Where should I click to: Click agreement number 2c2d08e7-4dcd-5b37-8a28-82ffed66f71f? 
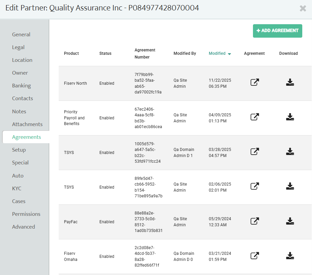point(147,256)
